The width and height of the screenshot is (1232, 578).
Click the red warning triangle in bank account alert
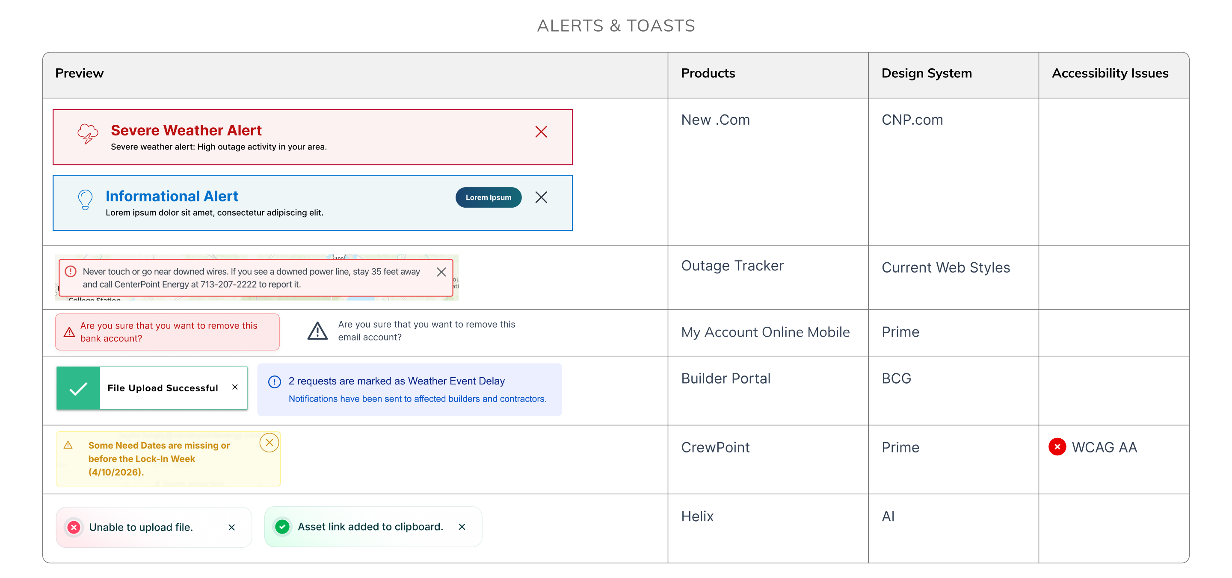(x=69, y=332)
